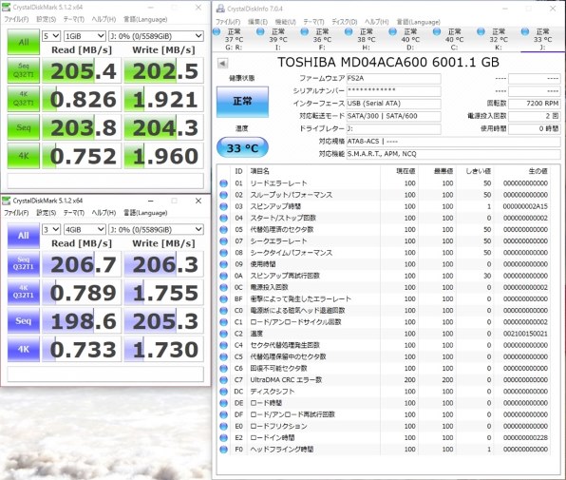
Task: Click comment box at bottom of green CrystalDiskMark
Action: [105, 181]
